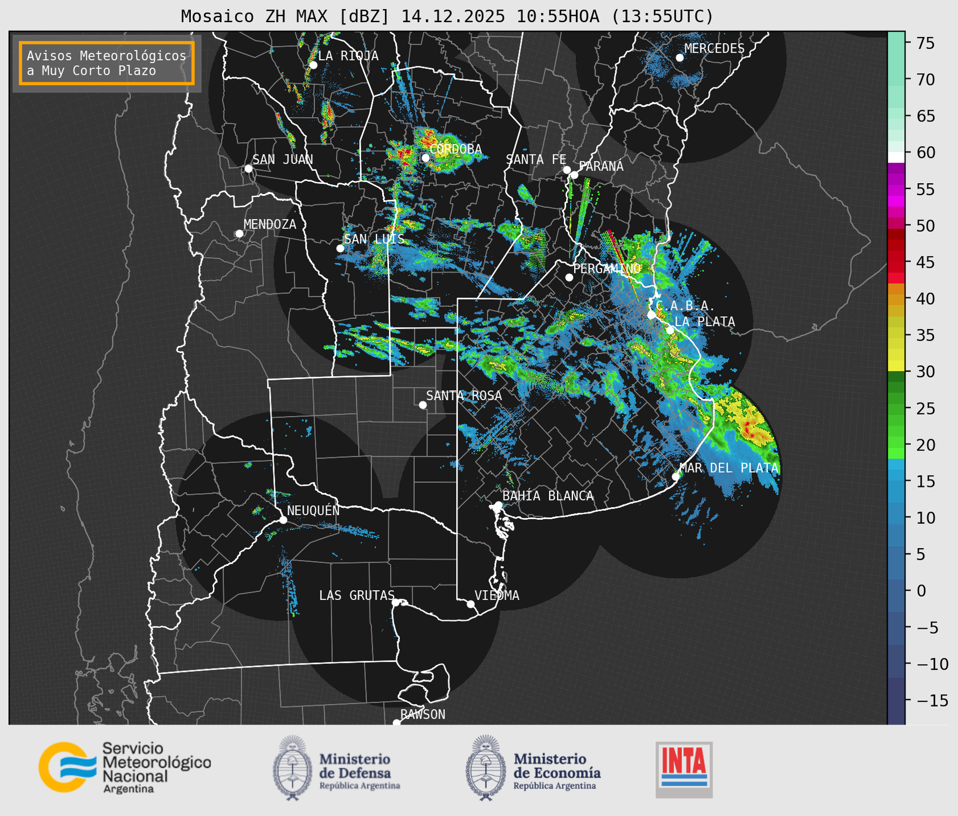Click the LAS GRUTAS map label

coord(357,595)
